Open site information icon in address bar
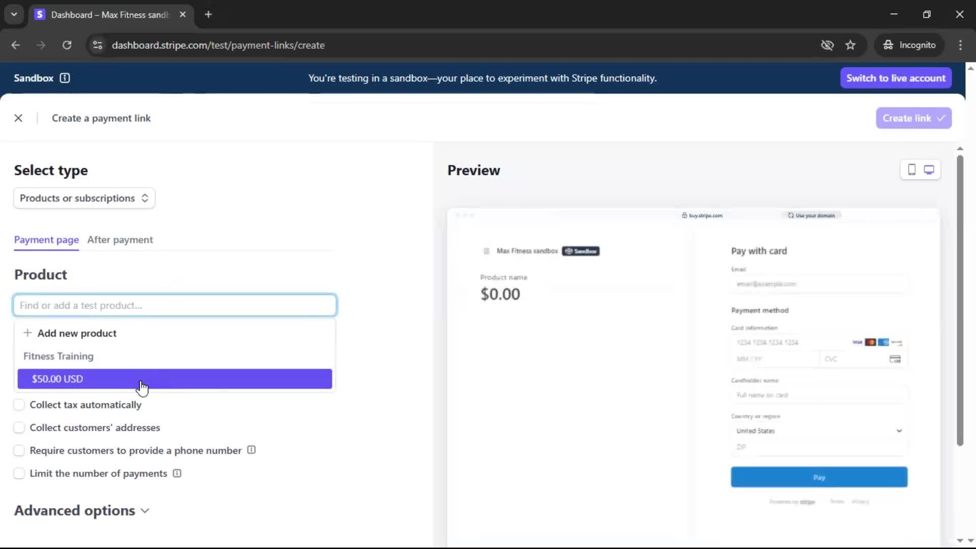The width and height of the screenshot is (976, 549). pyautogui.click(x=98, y=45)
